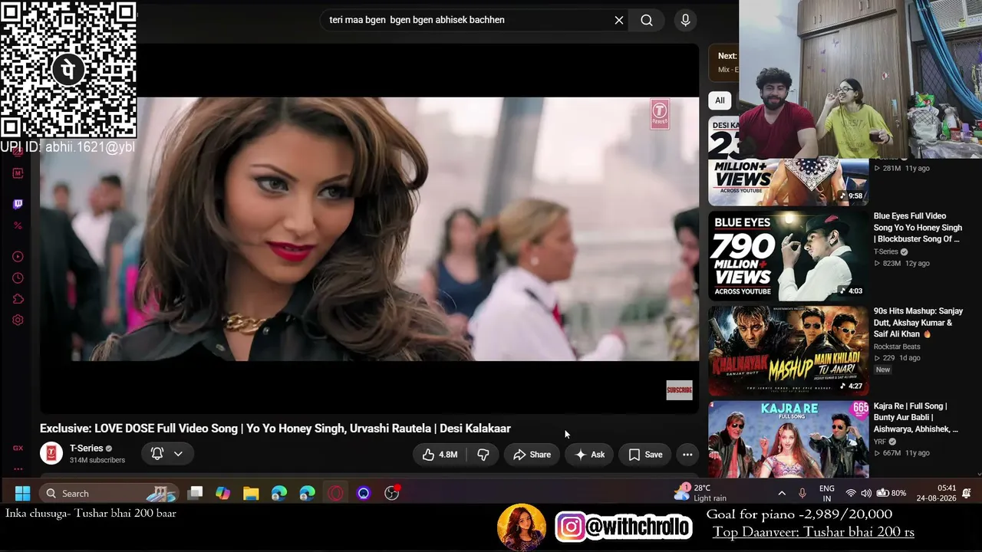Open the Windows Start menu
The image size is (982, 552).
pyautogui.click(x=22, y=493)
